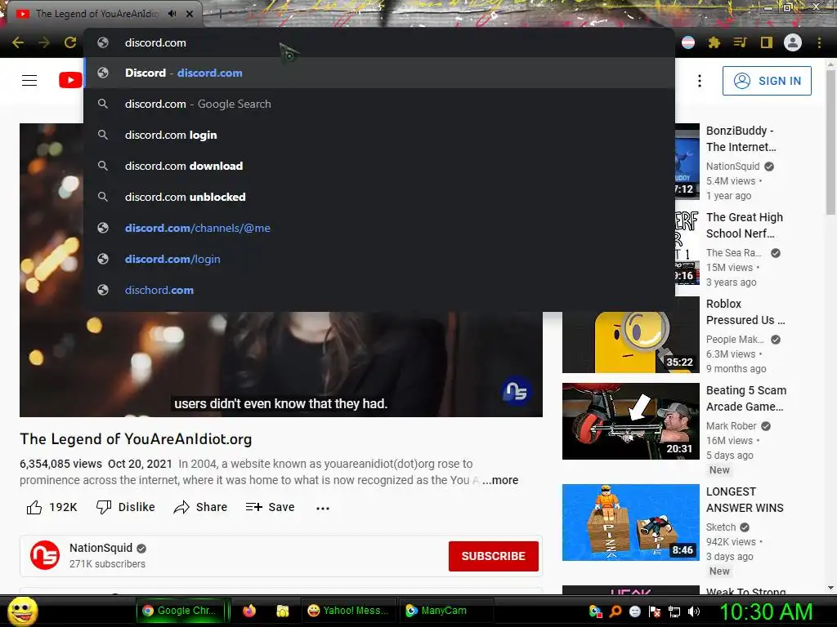Click the Dislike button
This screenshot has height=627, width=837.
pos(125,507)
